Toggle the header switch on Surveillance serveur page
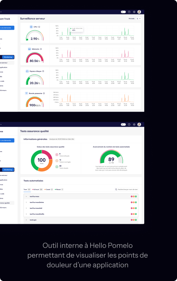 pos(123,12)
